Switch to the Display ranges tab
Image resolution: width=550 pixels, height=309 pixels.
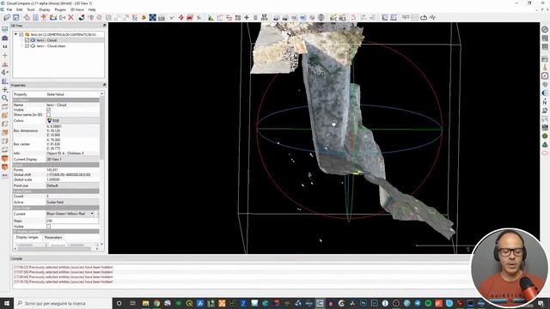(27, 238)
